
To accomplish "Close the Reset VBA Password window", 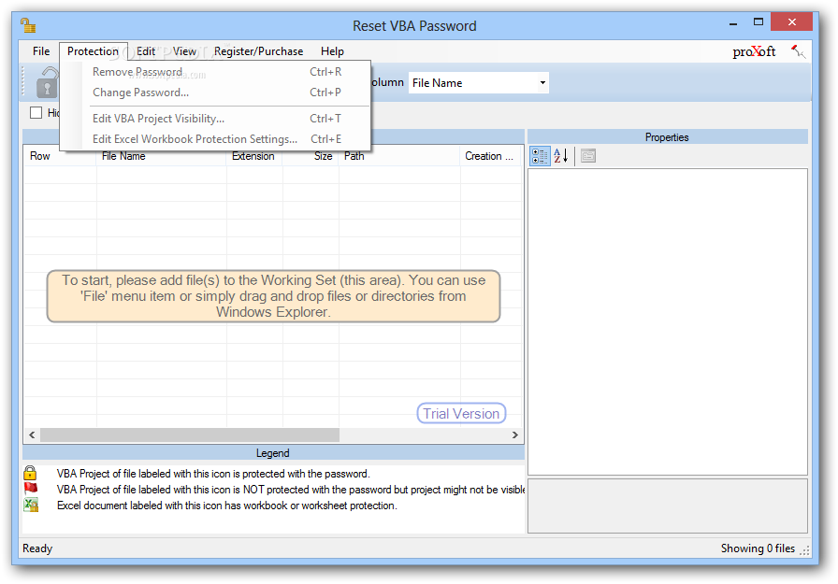I will point(792,21).
